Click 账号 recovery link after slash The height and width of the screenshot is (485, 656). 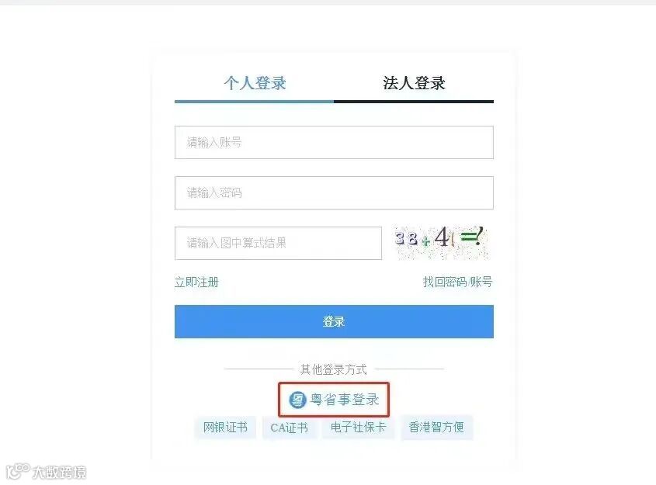pyautogui.click(x=481, y=282)
